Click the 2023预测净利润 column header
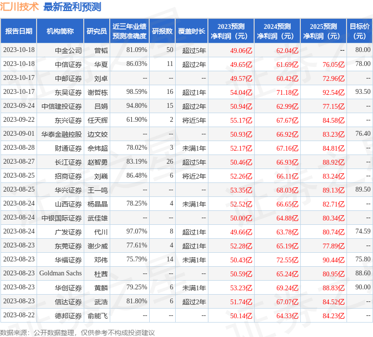Image resolution: width=373 pixels, height=337 pixels. (231, 31)
